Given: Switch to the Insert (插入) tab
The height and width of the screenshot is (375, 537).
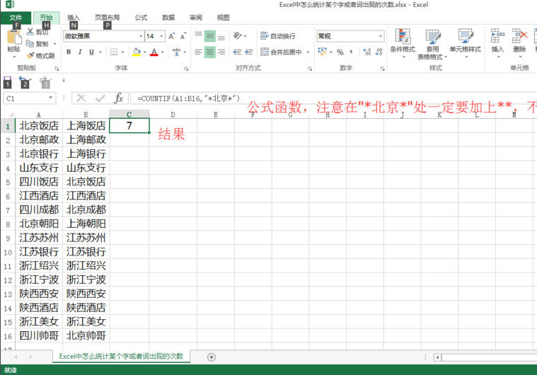Looking at the screenshot, I should click(x=74, y=18).
